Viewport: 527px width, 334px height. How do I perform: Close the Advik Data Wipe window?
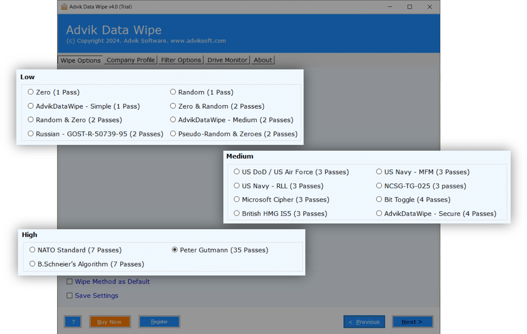pos(430,7)
